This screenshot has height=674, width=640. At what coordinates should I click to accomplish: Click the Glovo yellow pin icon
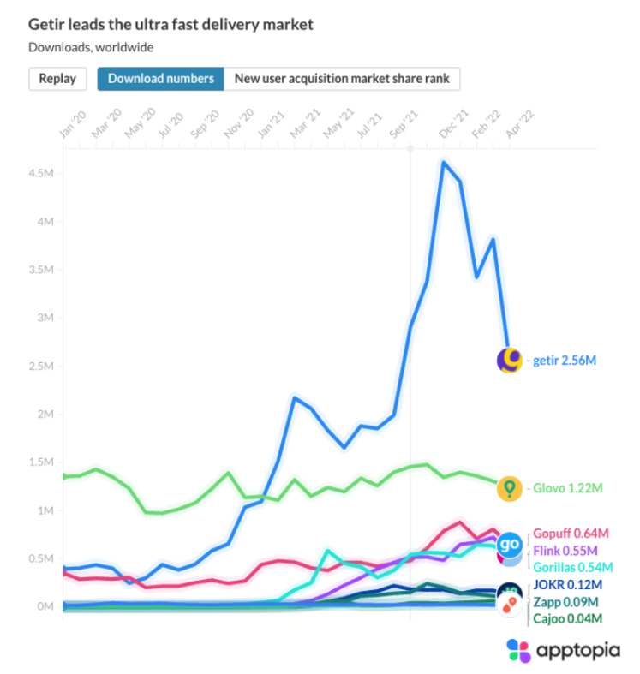[509, 488]
